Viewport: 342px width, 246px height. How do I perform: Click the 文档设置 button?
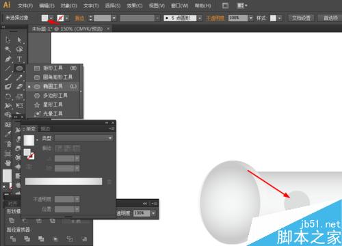[301, 18]
